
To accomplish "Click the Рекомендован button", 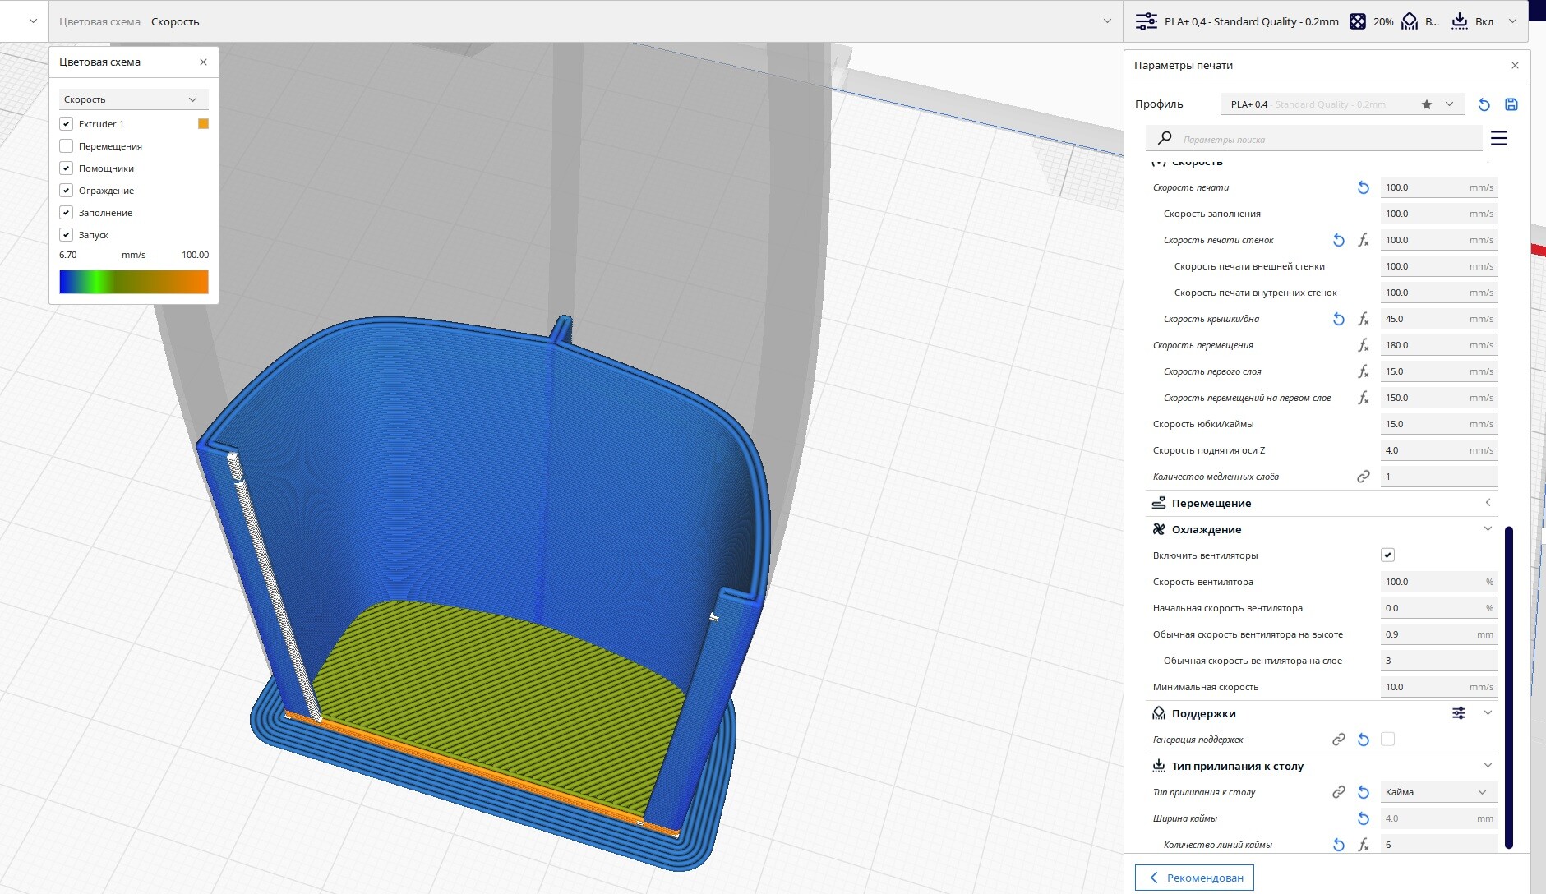I will tap(1194, 878).
